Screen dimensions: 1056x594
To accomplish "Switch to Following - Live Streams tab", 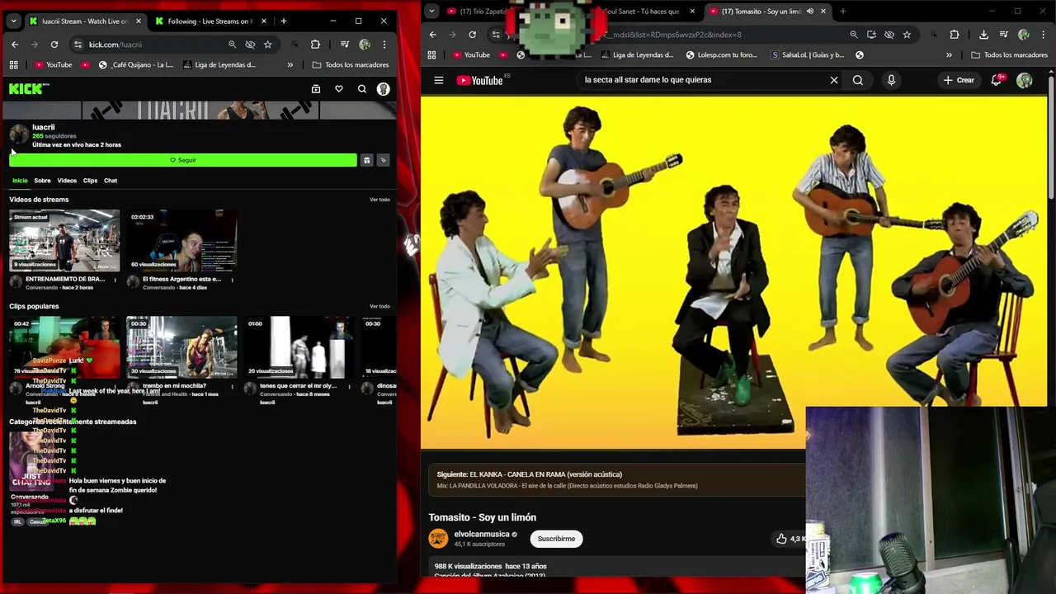I will click(210, 21).
